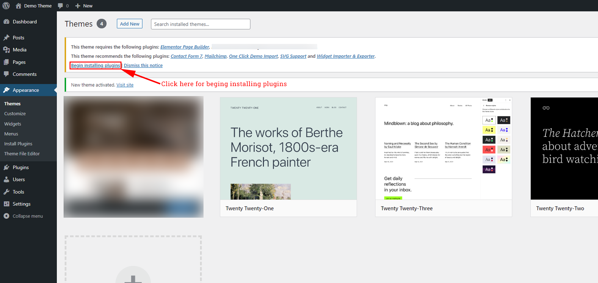Visit the site from the activation notice
598x283 pixels.
(125, 85)
